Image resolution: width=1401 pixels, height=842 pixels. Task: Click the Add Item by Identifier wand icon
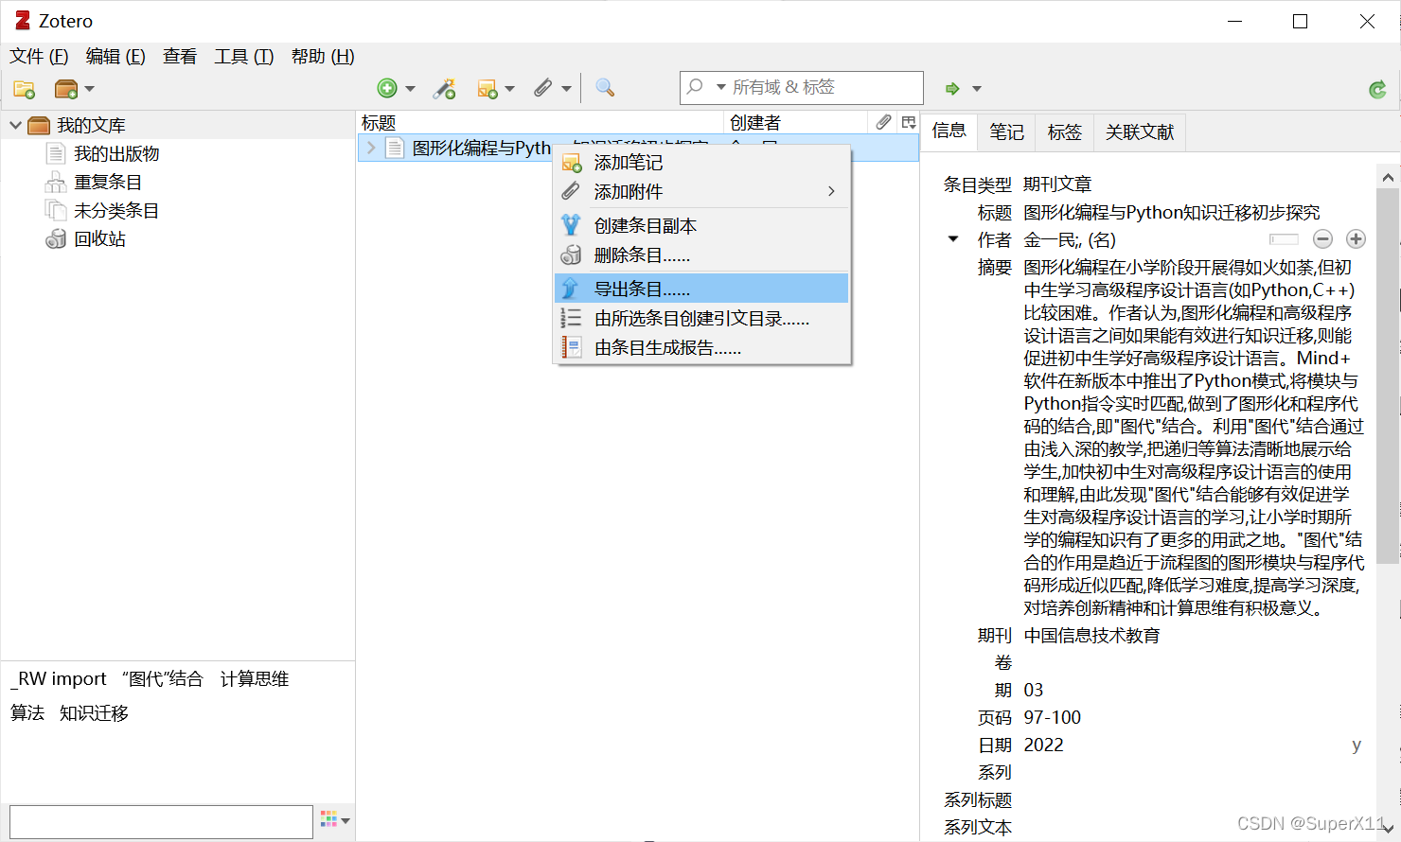click(x=444, y=89)
